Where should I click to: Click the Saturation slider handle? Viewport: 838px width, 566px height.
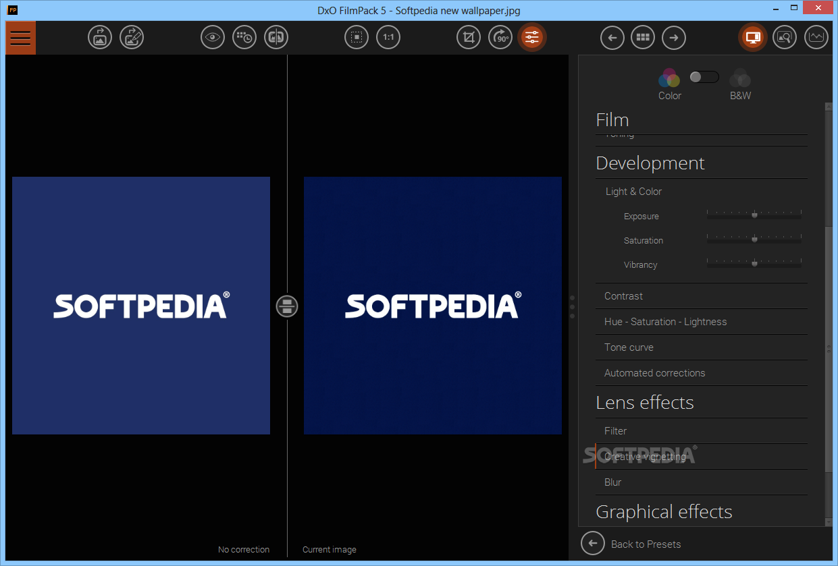pos(754,239)
